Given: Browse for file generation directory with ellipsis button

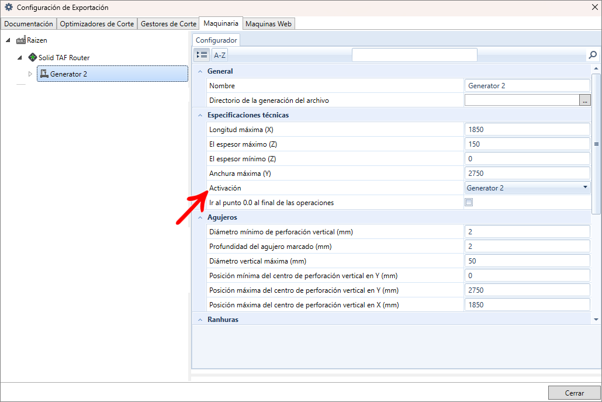Looking at the screenshot, I should pos(585,100).
